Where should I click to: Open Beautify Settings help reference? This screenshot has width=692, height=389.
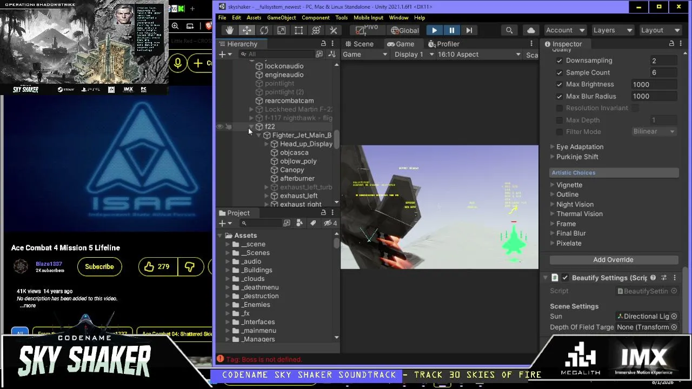pos(653,278)
